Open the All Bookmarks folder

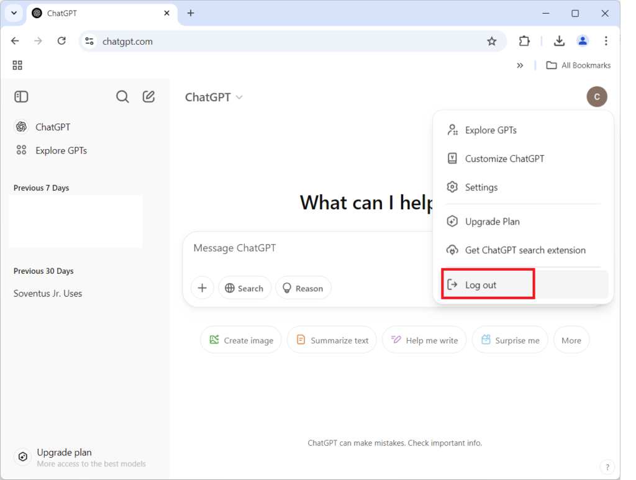tap(578, 65)
